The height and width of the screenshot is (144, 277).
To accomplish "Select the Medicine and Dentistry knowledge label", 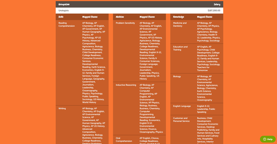I will (180, 24).
